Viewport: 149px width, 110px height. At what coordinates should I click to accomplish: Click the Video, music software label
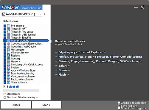(x=23, y=77)
